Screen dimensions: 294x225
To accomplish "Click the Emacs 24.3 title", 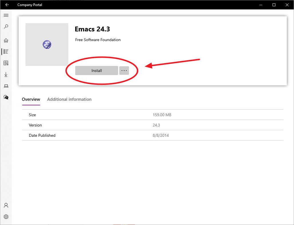I will point(92,29).
